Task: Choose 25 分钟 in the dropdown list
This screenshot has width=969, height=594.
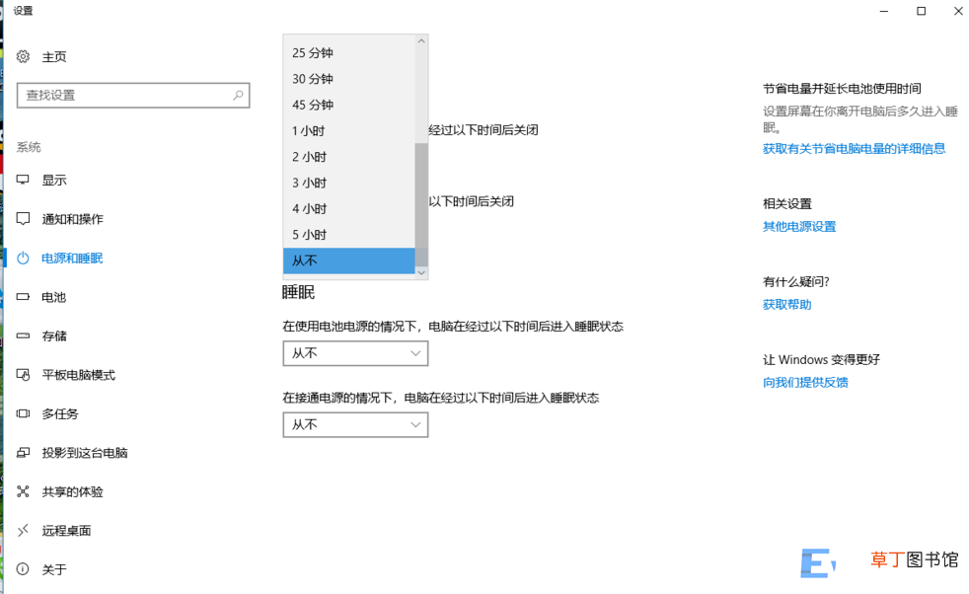Action: tap(349, 53)
